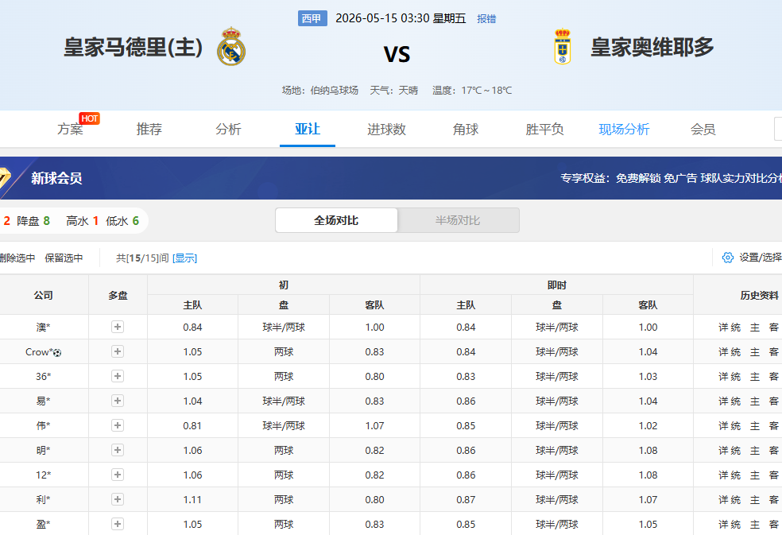This screenshot has width=782, height=535.
Task: Click the Crow* company name
Action: pos(40,352)
